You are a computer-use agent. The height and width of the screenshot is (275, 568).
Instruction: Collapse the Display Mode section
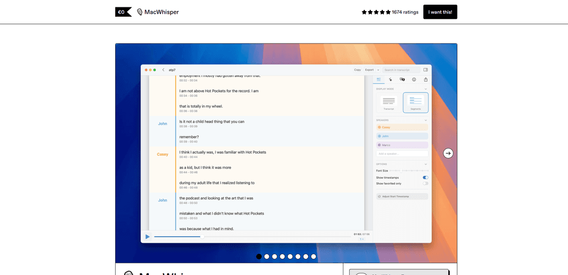pos(425,89)
